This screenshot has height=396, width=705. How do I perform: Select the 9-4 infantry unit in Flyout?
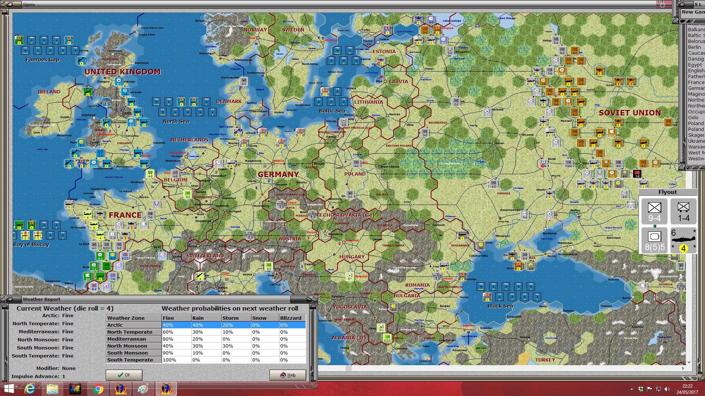(654, 212)
